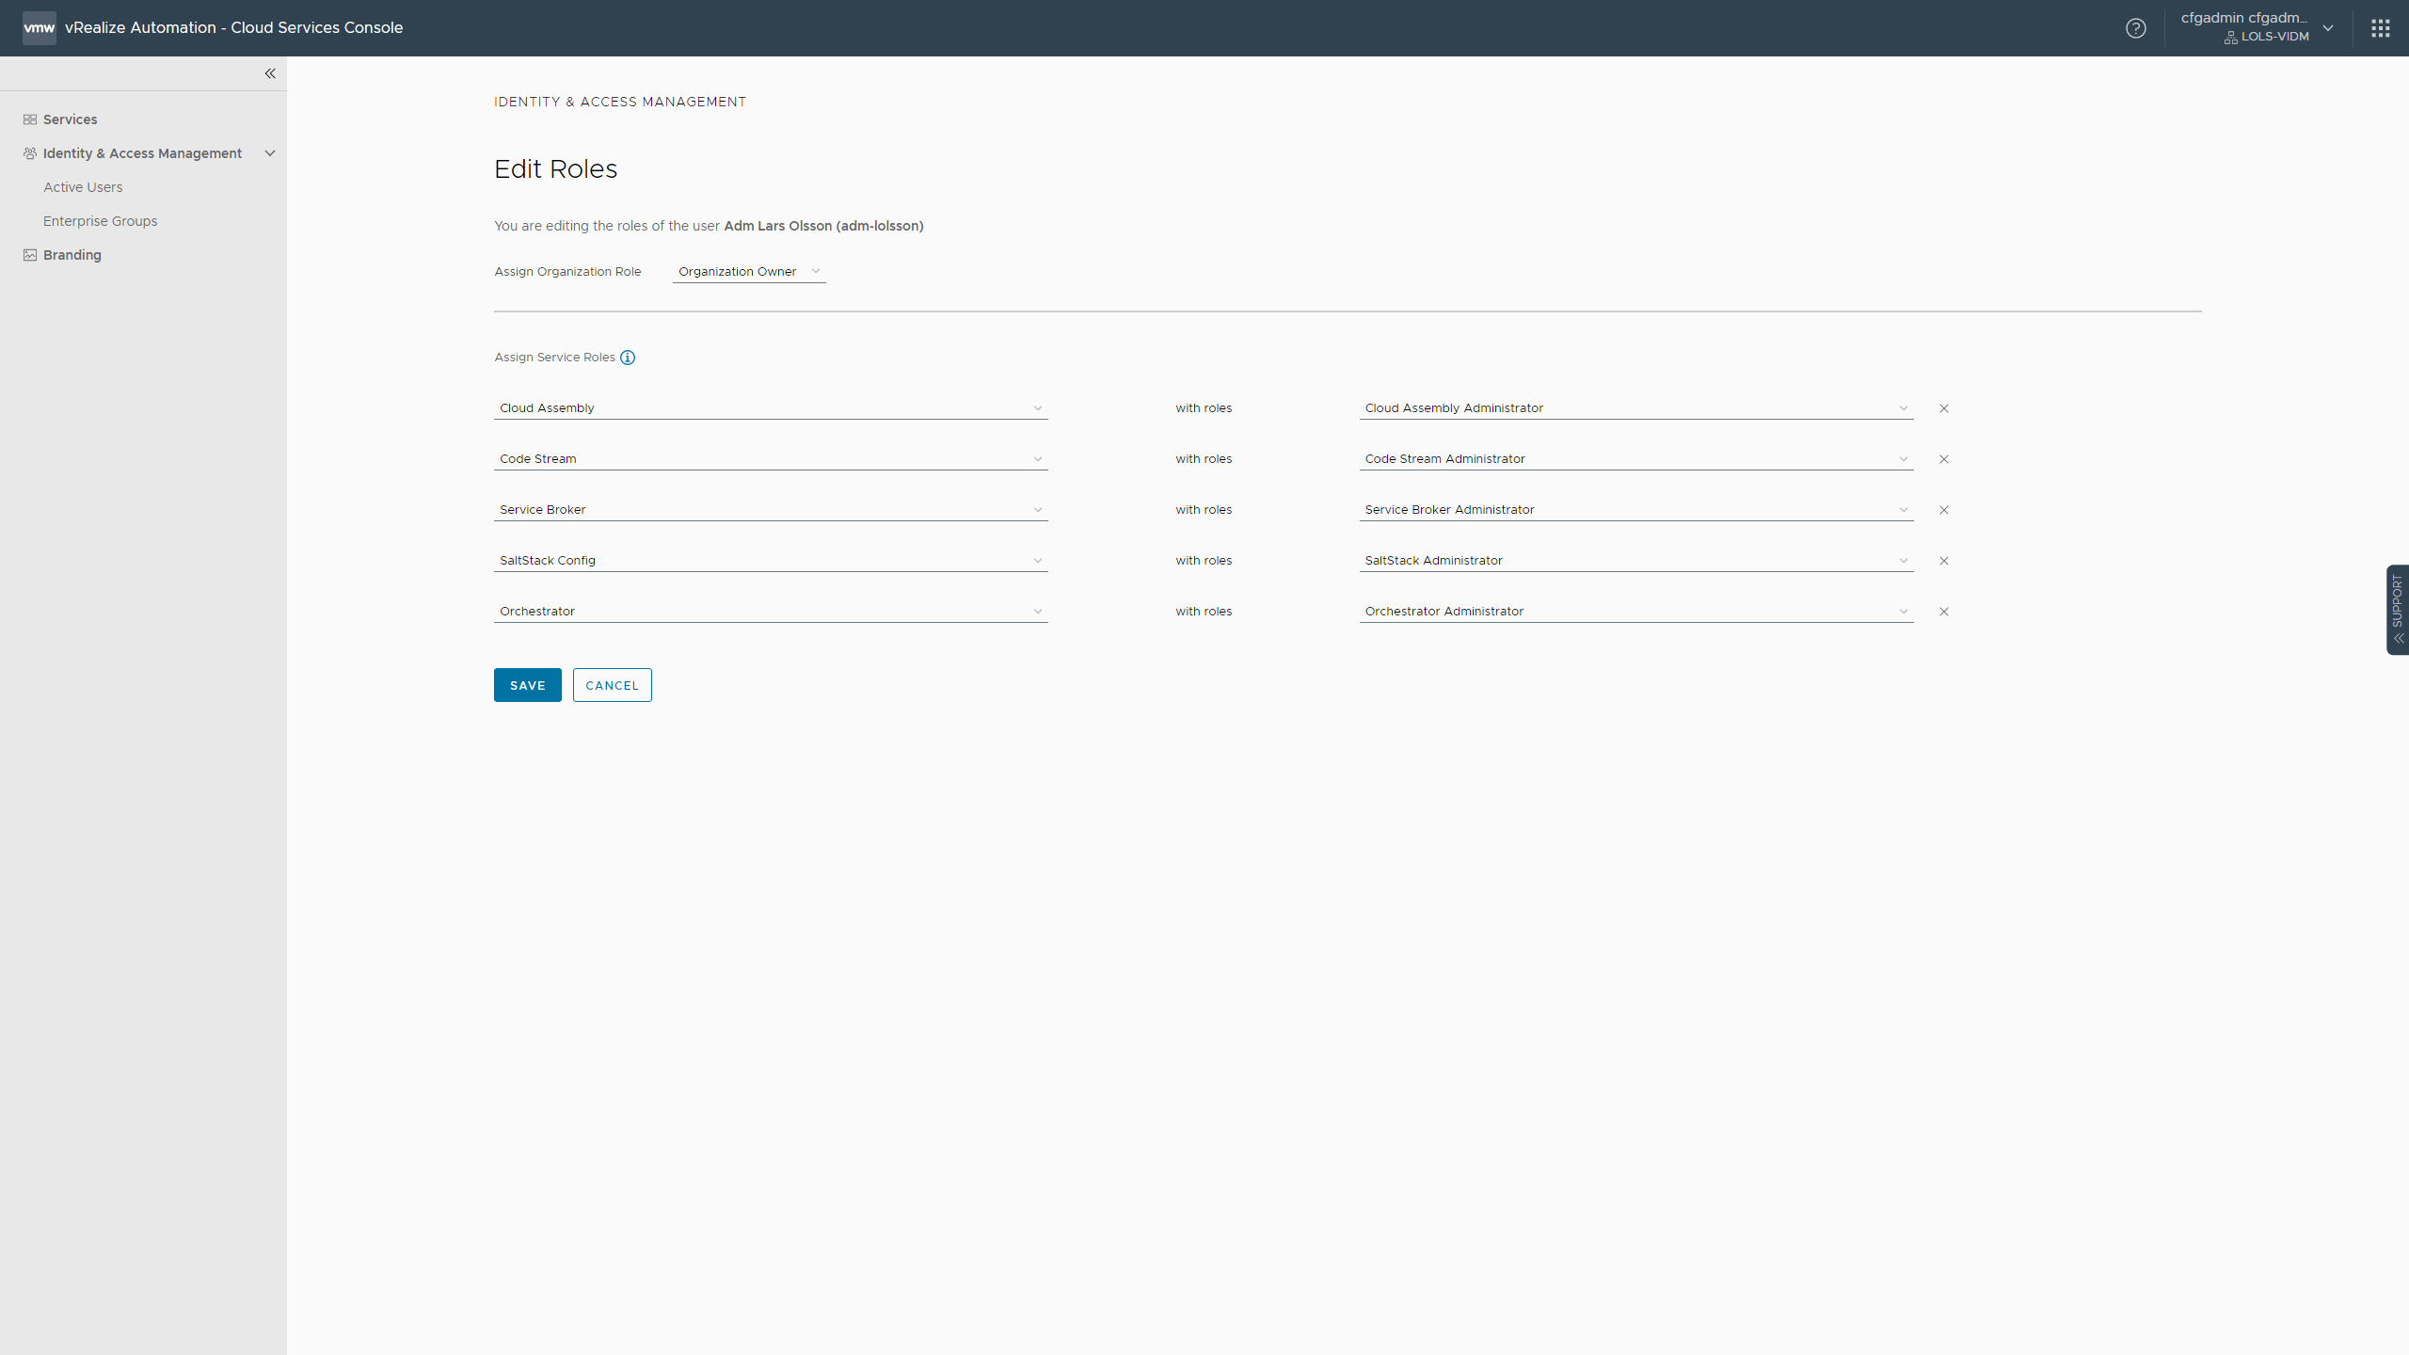Remove the Service Broker service role row
The image size is (2409, 1355).
1944,510
